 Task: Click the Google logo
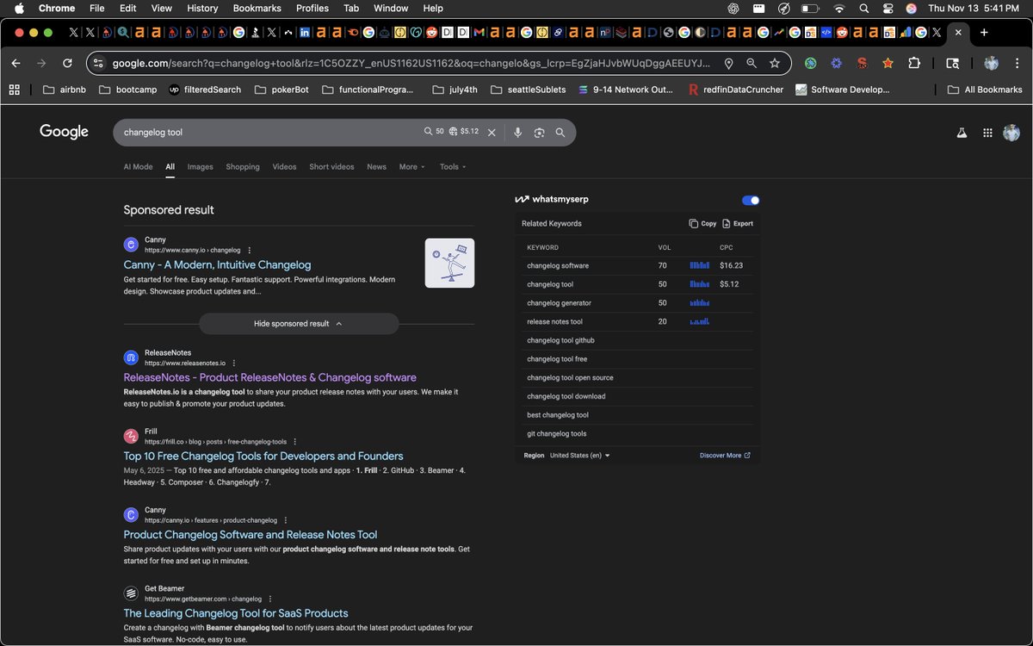click(x=64, y=132)
